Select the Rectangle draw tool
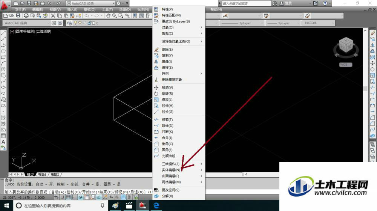This screenshot has height=211, width=377. pos(3,57)
